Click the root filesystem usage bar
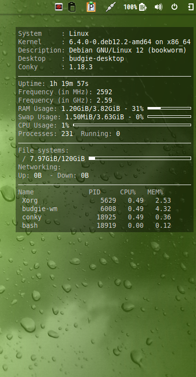This screenshot has width=196, height=377. click(x=140, y=158)
